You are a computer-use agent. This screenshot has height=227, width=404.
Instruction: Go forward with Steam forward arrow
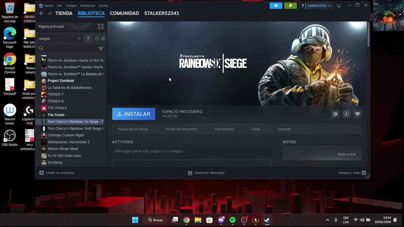coord(50,13)
